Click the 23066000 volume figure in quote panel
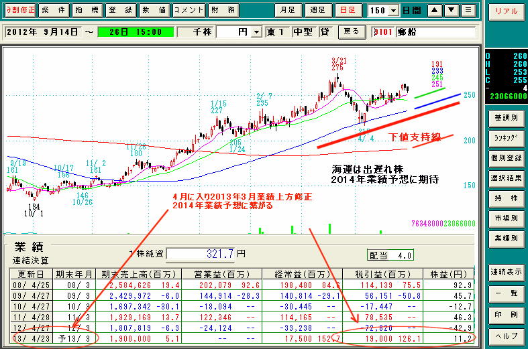The height and width of the screenshot is (349, 528). tap(508, 96)
